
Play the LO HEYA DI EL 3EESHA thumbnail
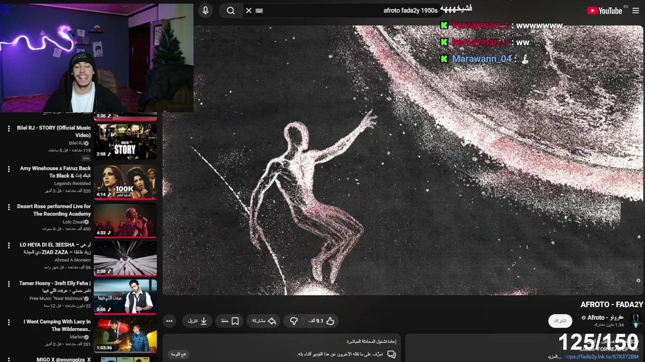tap(125, 258)
